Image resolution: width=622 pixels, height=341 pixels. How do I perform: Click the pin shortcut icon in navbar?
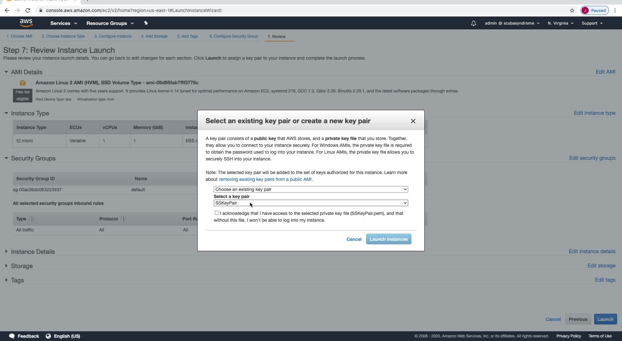pos(146,23)
